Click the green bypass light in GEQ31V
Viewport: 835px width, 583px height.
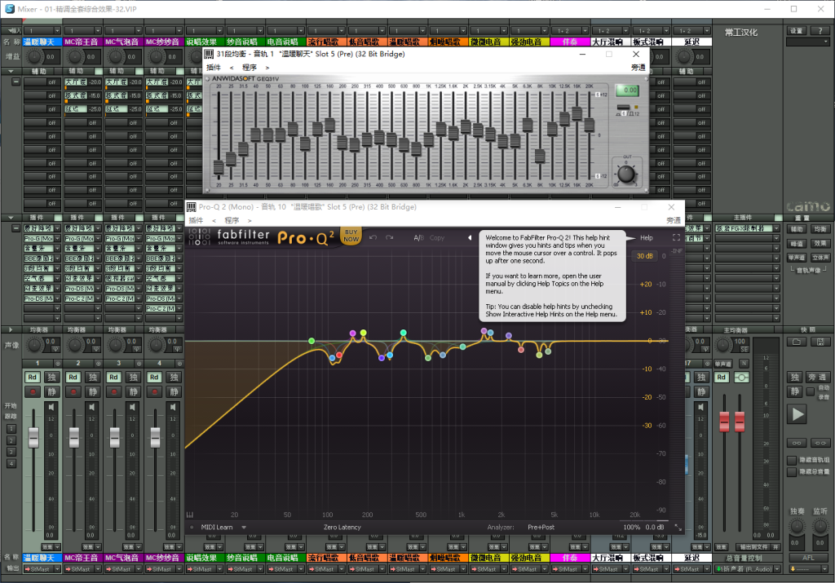point(636,107)
